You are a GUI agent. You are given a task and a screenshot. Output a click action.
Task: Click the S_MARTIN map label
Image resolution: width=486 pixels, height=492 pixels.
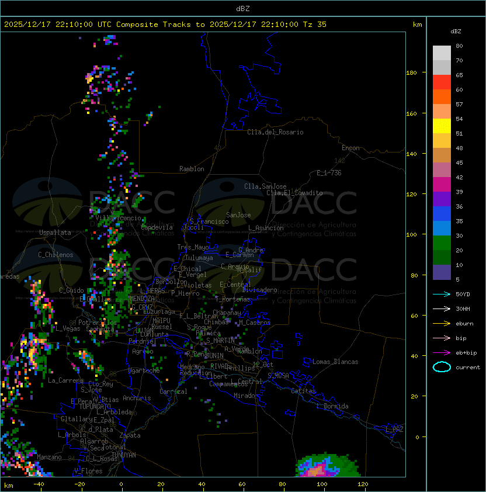(220, 341)
